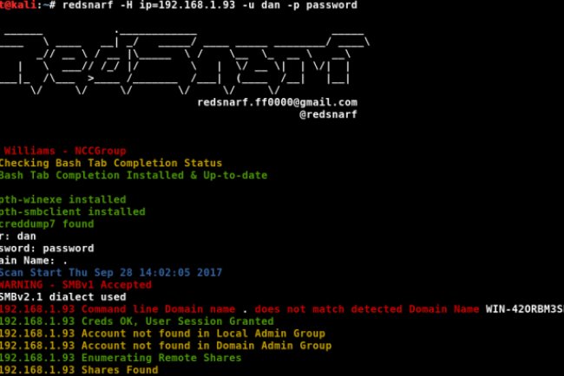Click the @redsnarf Twitter handle

click(328, 114)
